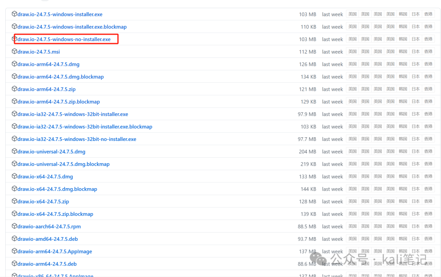Click the package icon beside draw.io-ia32-24.7.5-windows-32bit-installer.exe

[x=14, y=114]
